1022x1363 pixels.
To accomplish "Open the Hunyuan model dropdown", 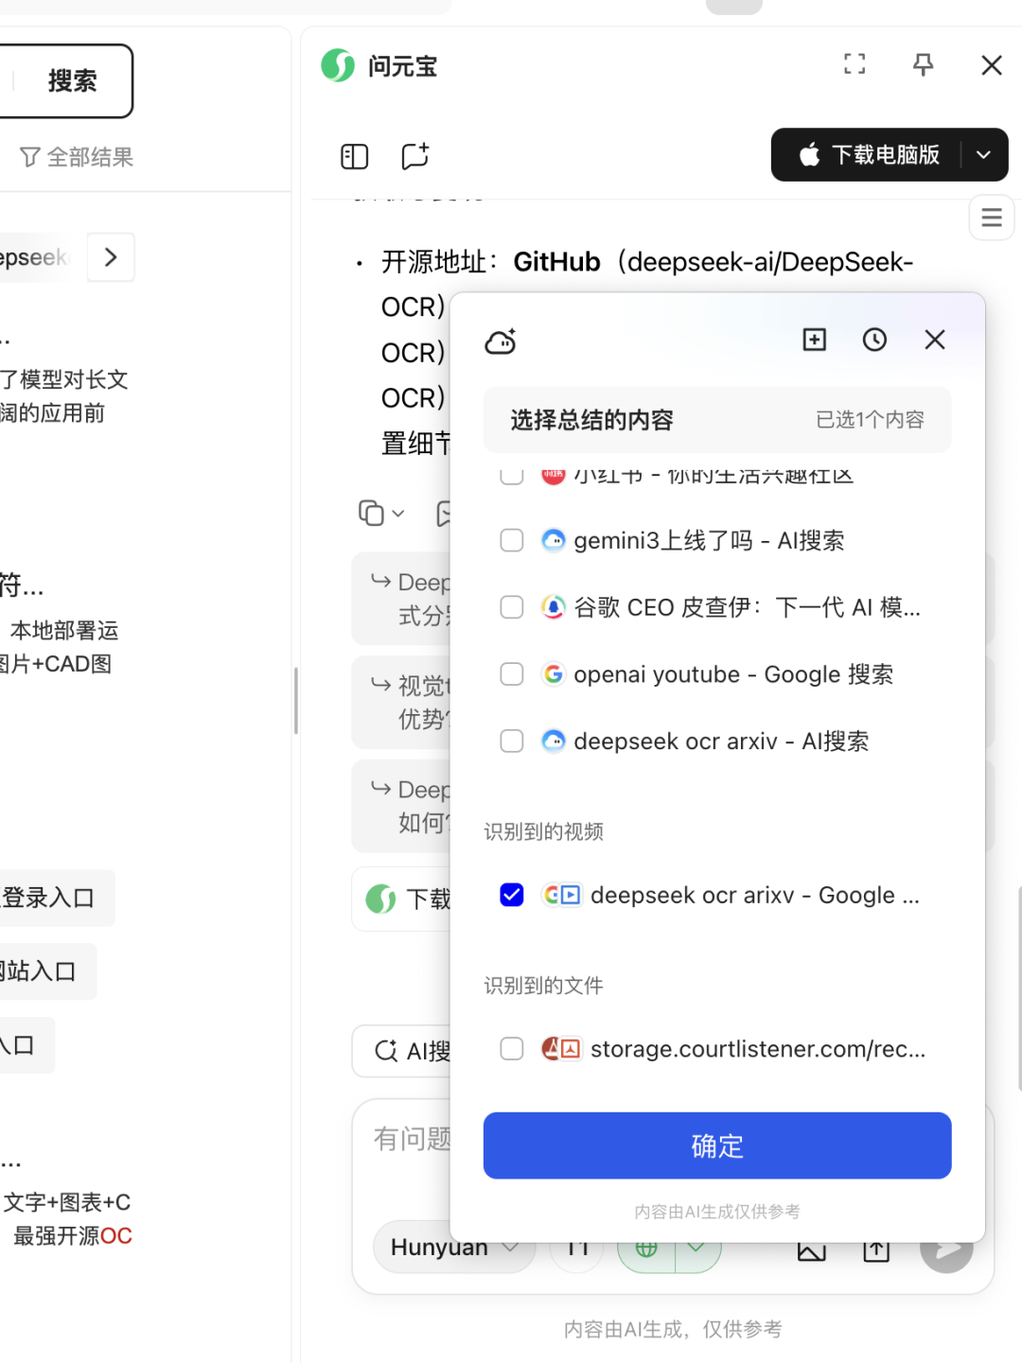I will point(453,1247).
